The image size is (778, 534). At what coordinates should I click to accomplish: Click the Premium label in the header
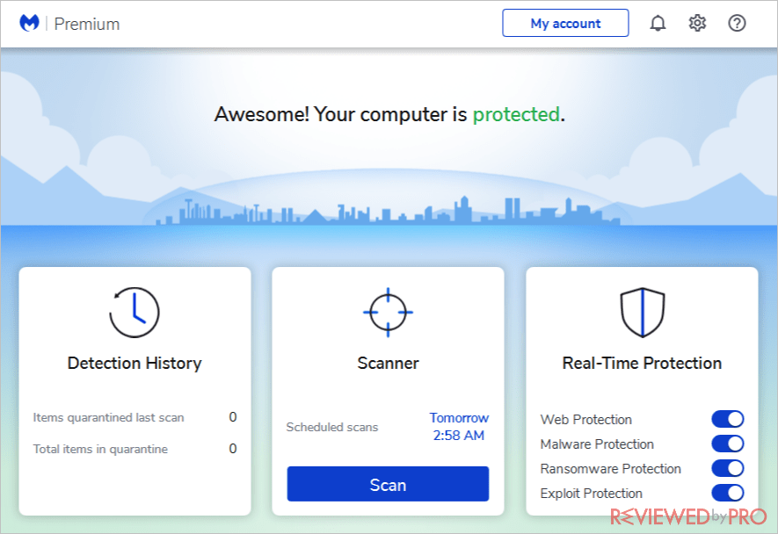(86, 24)
